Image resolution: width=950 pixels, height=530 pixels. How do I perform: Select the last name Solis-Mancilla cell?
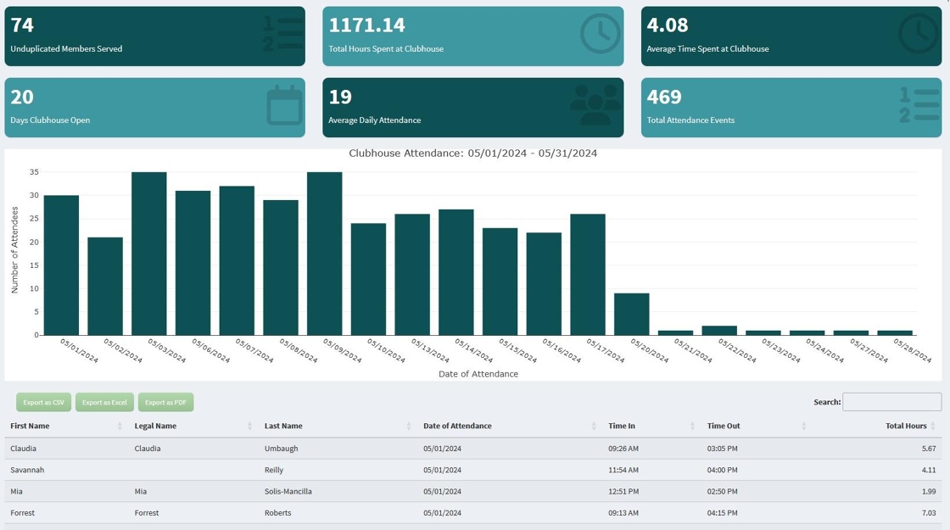point(288,491)
